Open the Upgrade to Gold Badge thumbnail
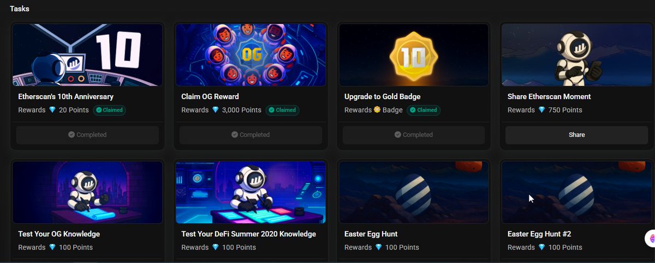 pyautogui.click(x=414, y=55)
